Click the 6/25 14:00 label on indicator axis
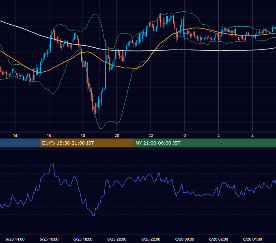 click(x=15, y=239)
